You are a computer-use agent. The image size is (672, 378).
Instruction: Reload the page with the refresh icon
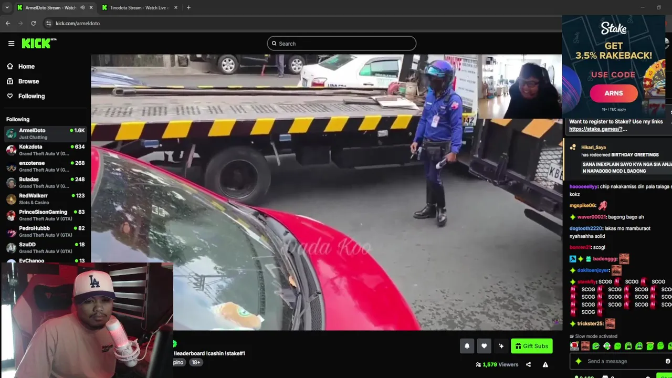coord(33,23)
